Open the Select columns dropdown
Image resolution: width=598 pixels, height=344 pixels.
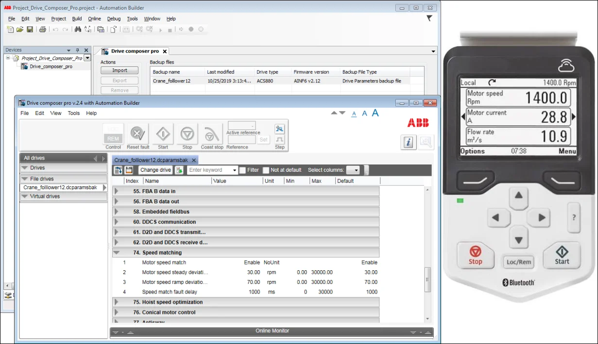click(x=354, y=170)
